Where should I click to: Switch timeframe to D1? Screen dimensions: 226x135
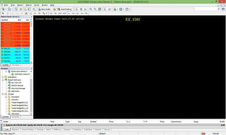click(77, 13)
